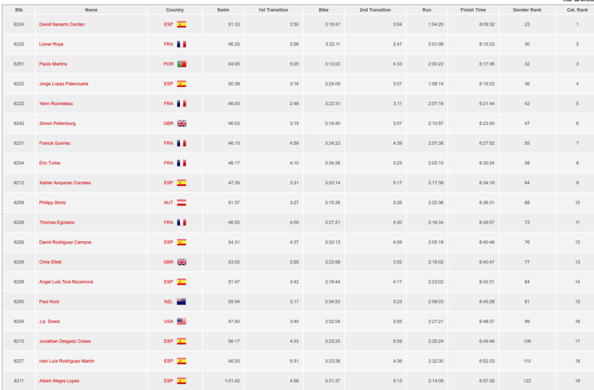This screenshot has width=594, height=390.
Task: Click the Portugal flag in Paulo Martins row
Action: point(181,64)
